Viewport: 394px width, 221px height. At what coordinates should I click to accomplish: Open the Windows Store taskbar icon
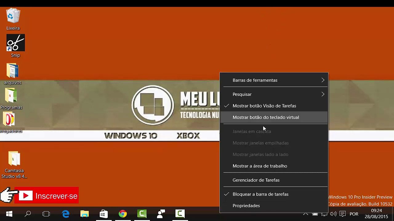coord(103,214)
